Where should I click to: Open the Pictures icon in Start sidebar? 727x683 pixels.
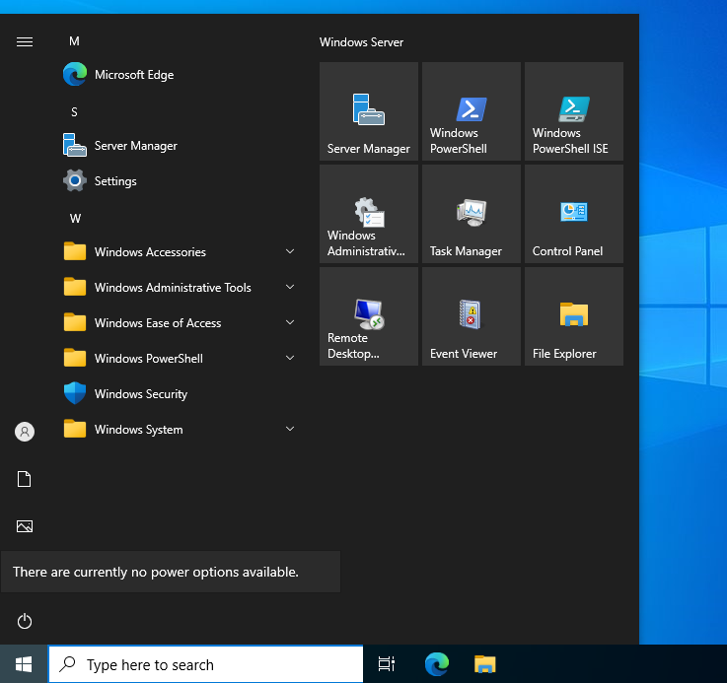pos(25,526)
